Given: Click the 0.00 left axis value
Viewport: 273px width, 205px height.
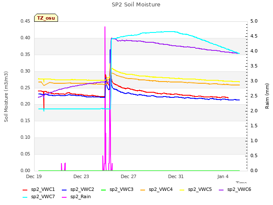Looking at the screenshot, I should pyautogui.click(x=26, y=170).
